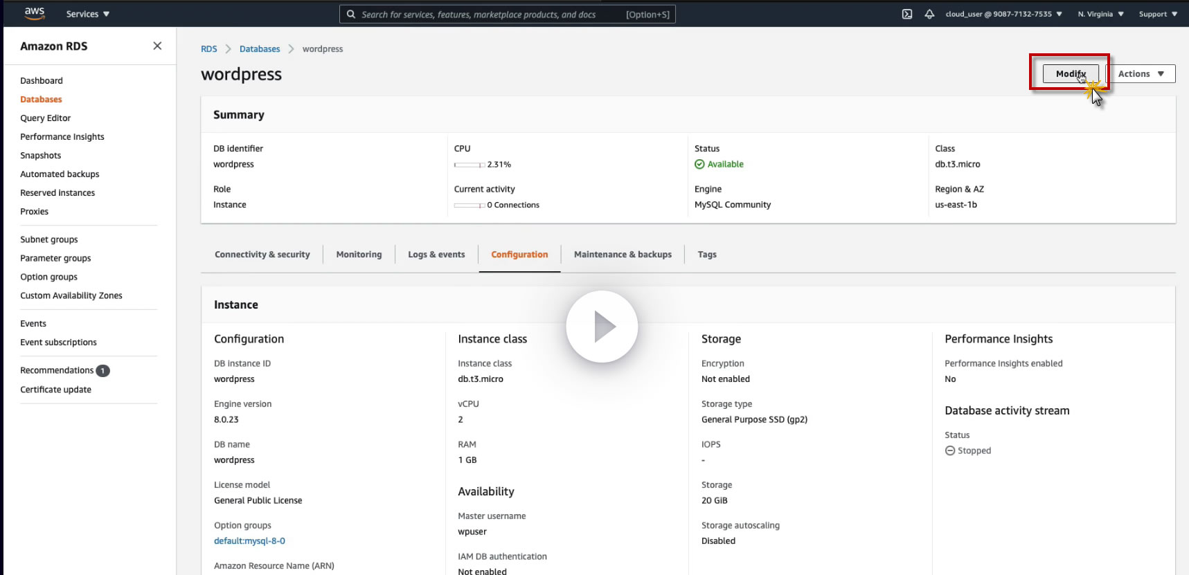Click the 'us-east-1b' Region & AZ value
This screenshot has width=1189, height=575.
(956, 205)
